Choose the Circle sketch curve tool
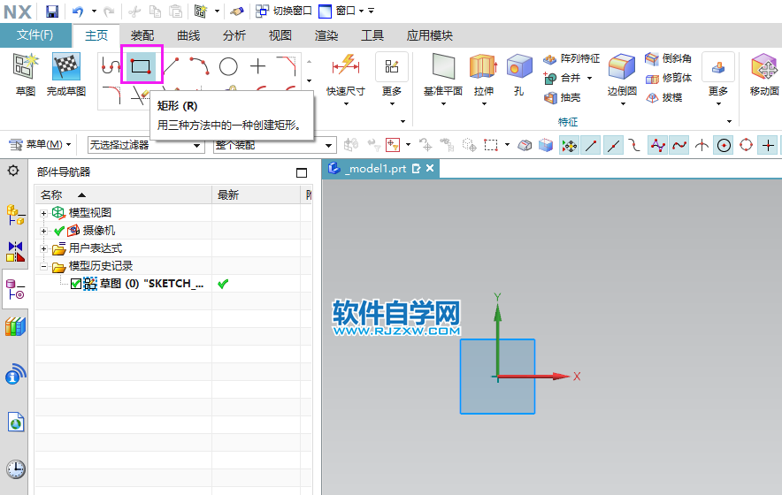 point(228,66)
